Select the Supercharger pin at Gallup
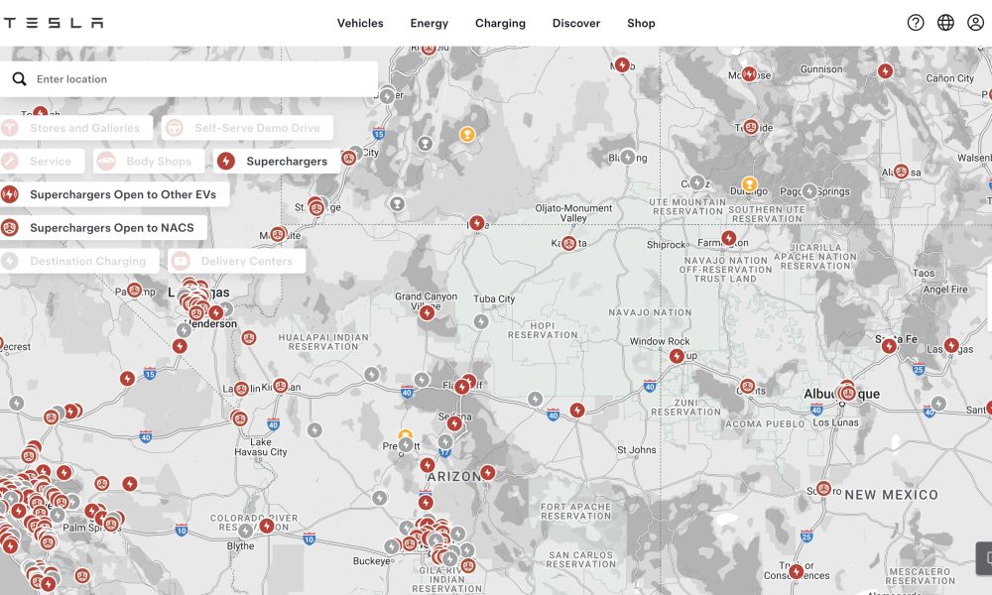992x595 pixels. point(677,356)
